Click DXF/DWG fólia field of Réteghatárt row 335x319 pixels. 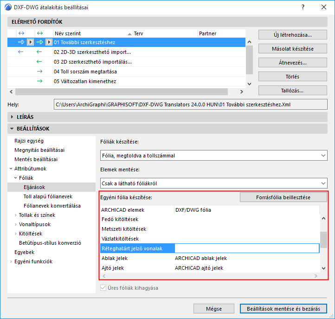247,248
